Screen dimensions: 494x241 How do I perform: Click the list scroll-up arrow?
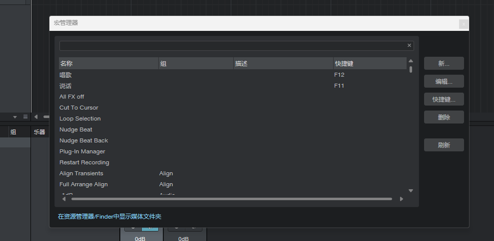411,61
